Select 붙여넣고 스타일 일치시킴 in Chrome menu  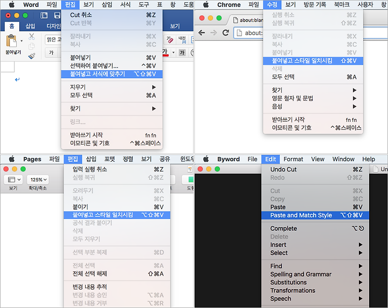pos(313,60)
